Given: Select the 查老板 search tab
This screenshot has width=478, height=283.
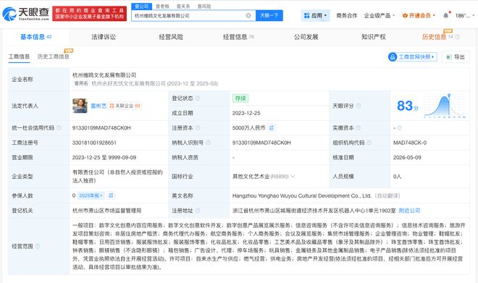Looking at the screenshot, I should coord(162,6).
